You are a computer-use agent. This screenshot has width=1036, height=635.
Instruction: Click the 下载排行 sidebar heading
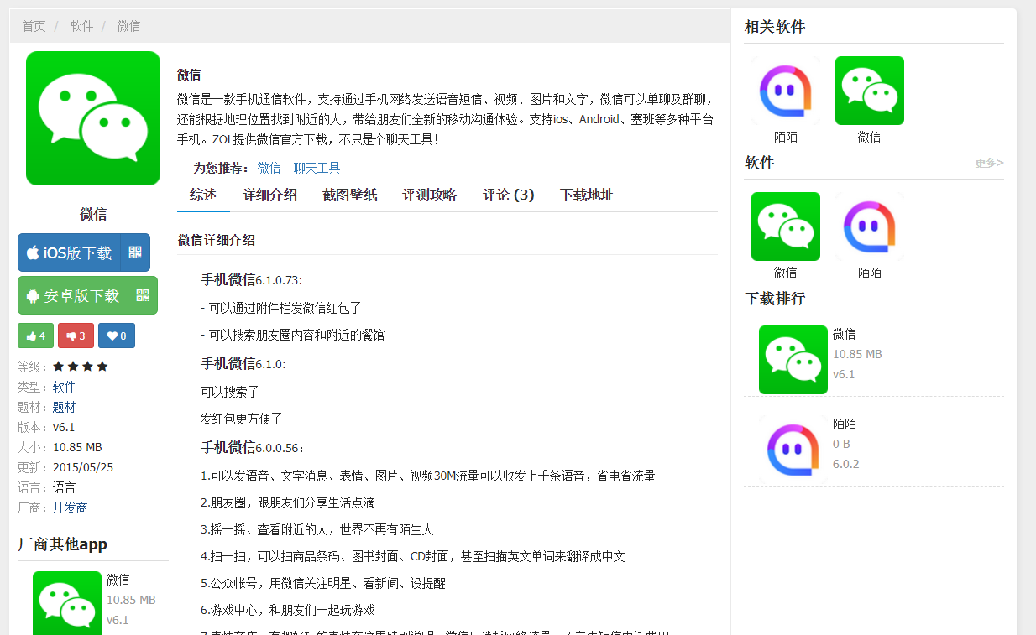775,299
